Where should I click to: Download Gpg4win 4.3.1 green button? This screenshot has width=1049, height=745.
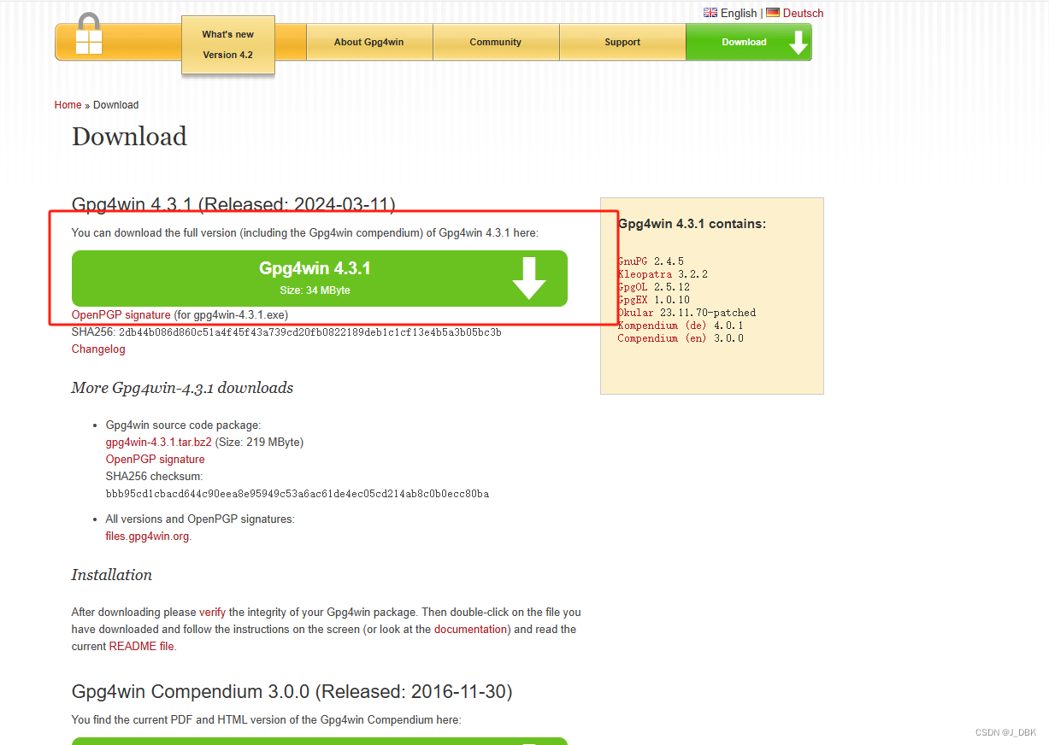(x=320, y=279)
